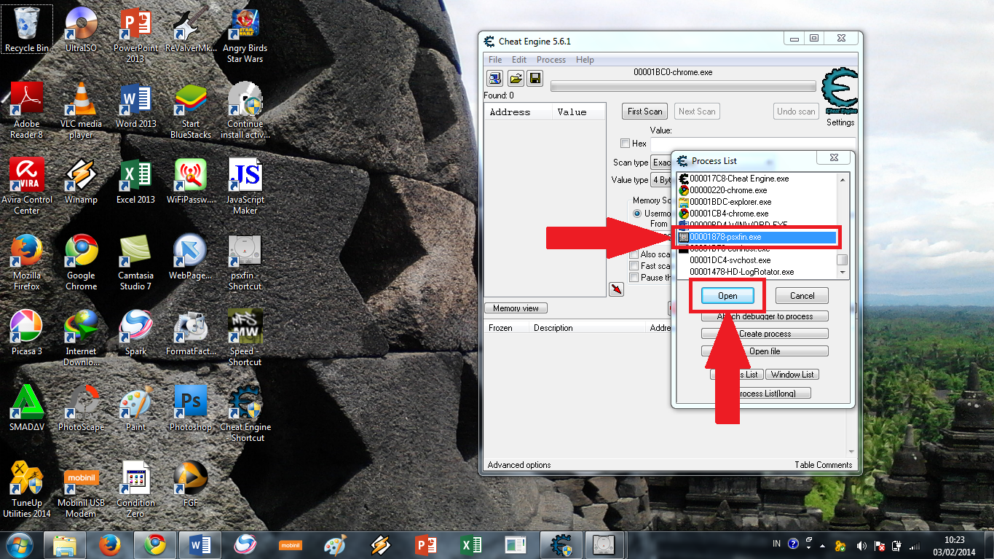The image size is (994, 559).
Task: Click Firefox icon in taskbar
Action: (x=109, y=544)
